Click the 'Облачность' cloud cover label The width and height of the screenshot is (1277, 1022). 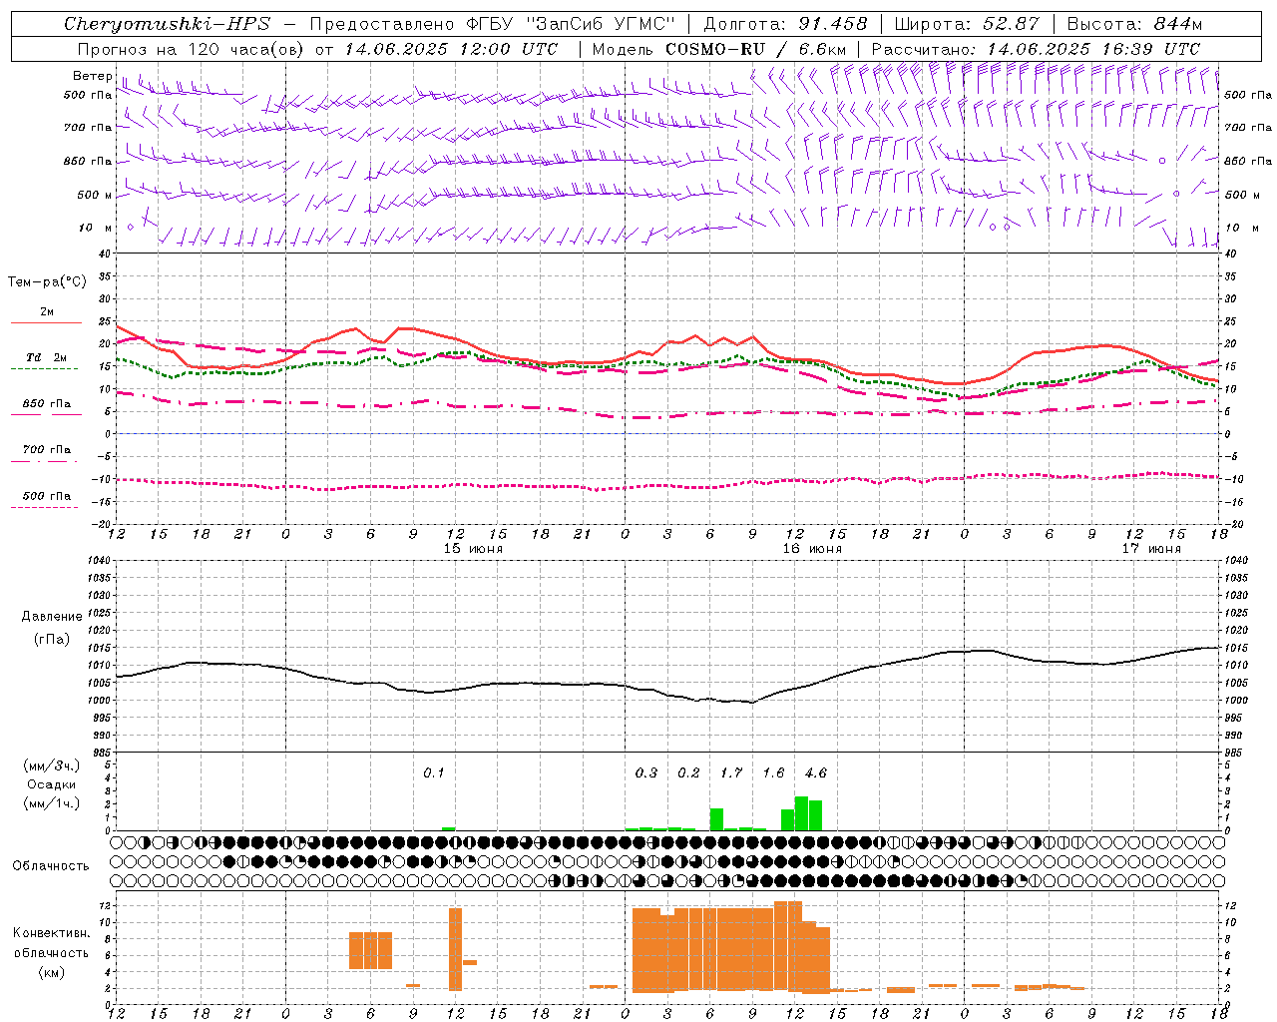(x=50, y=866)
